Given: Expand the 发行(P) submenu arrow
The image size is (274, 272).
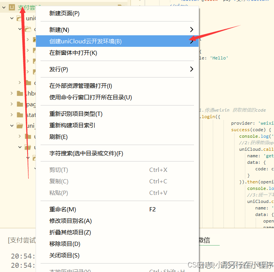Looking at the screenshot, I should point(192,69).
